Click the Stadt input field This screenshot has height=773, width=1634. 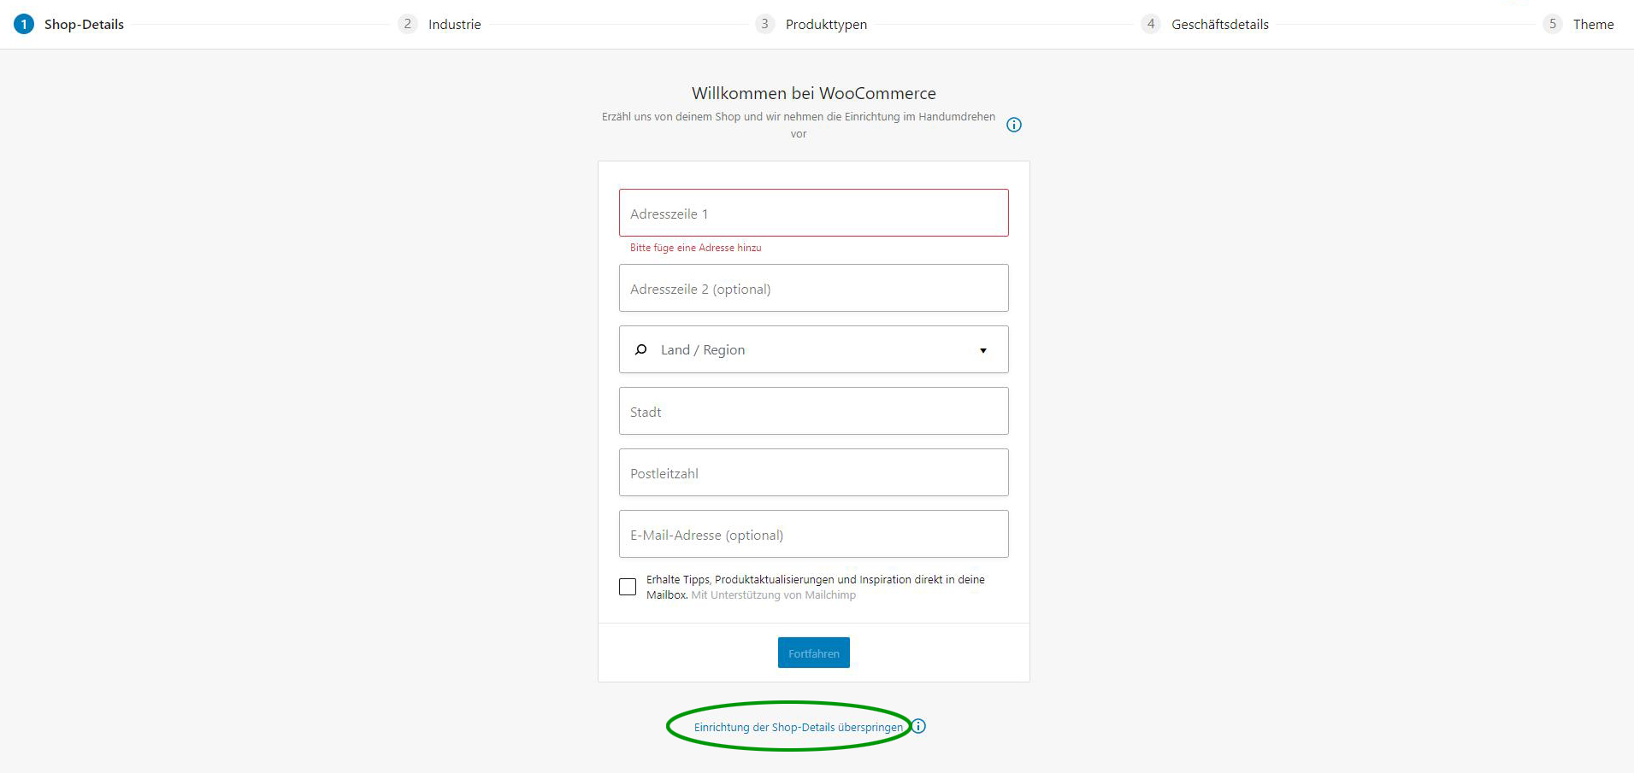(x=814, y=411)
